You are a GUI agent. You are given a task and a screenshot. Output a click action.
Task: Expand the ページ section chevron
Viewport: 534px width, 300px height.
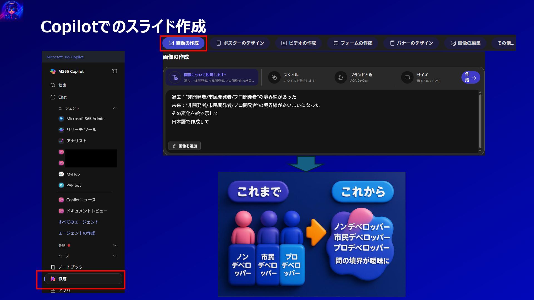pos(115,256)
